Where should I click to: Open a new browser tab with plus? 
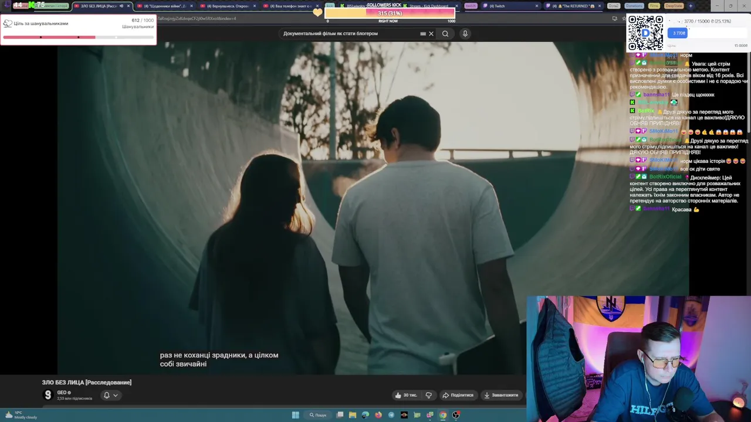[691, 6]
